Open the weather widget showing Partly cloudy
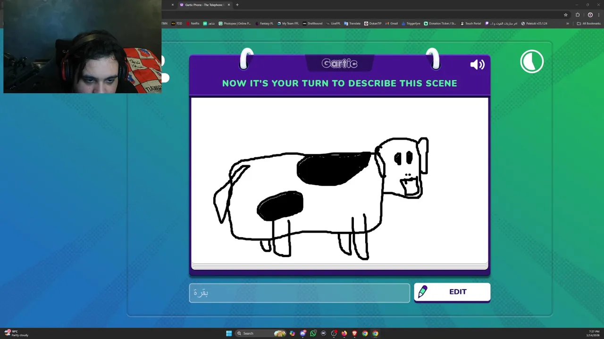This screenshot has width=604, height=339. [x=17, y=333]
